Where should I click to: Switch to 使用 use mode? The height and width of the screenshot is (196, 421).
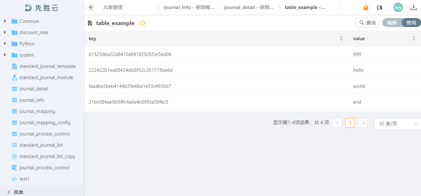point(411,23)
